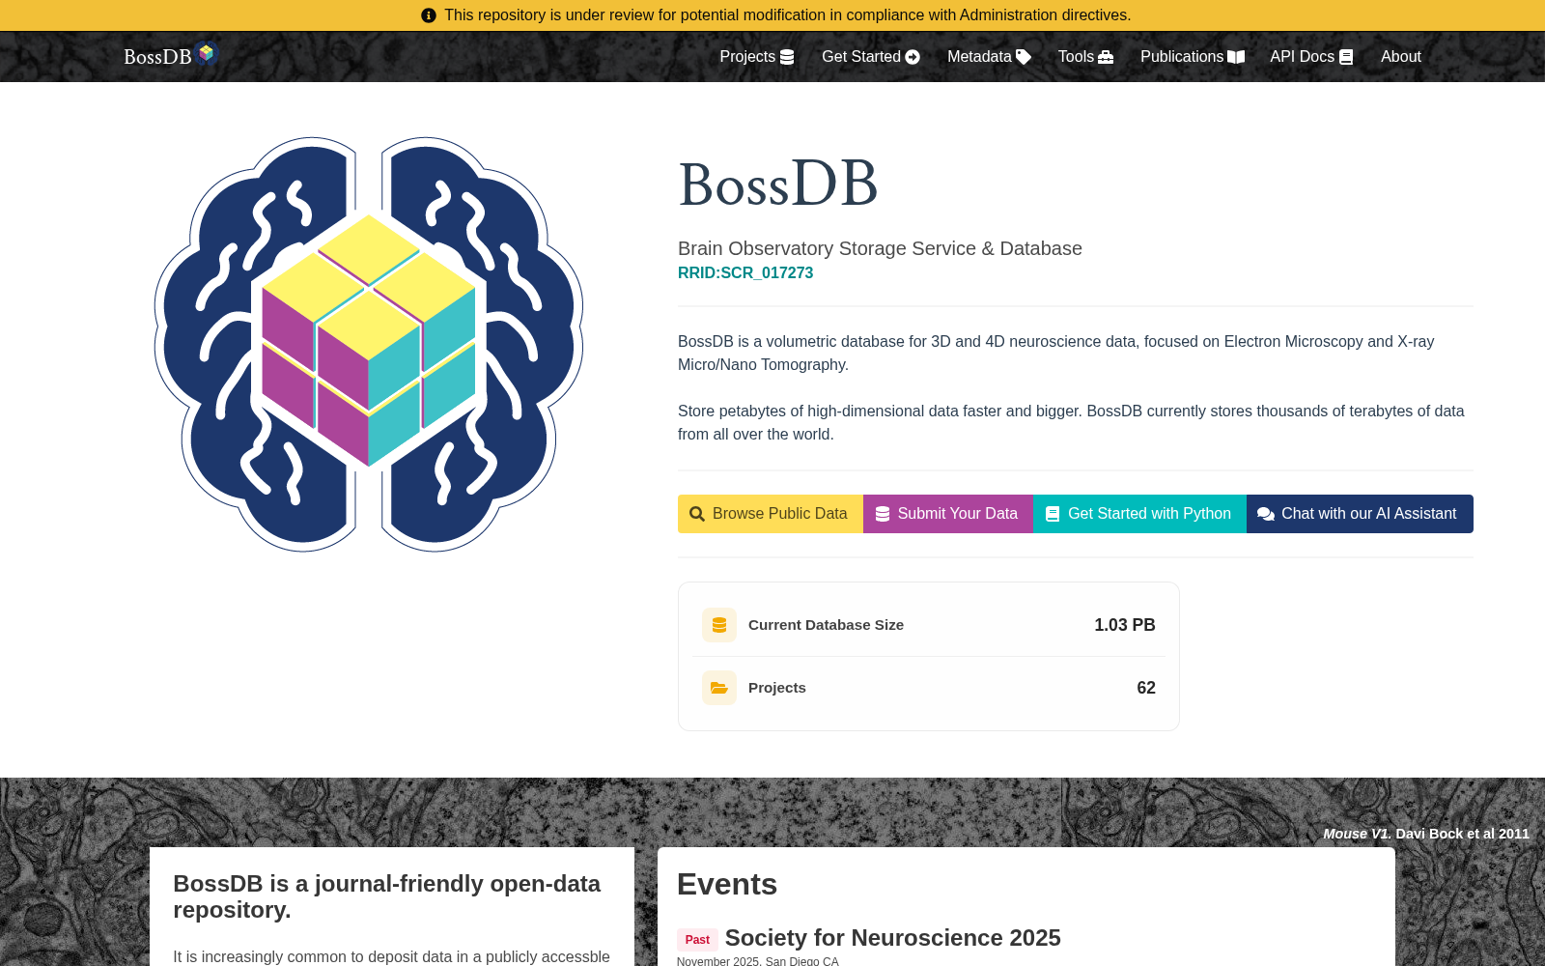Click the info icon in yellow banner

click(429, 15)
